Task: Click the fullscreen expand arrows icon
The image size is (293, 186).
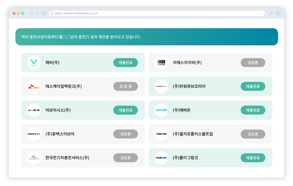Action: (x=270, y=13)
